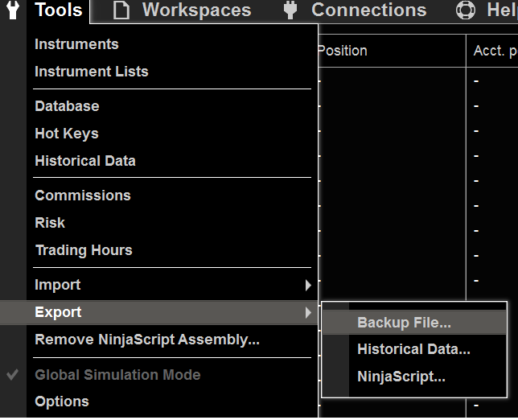
Task: Expand the Export submenu arrow
Action: coord(308,312)
